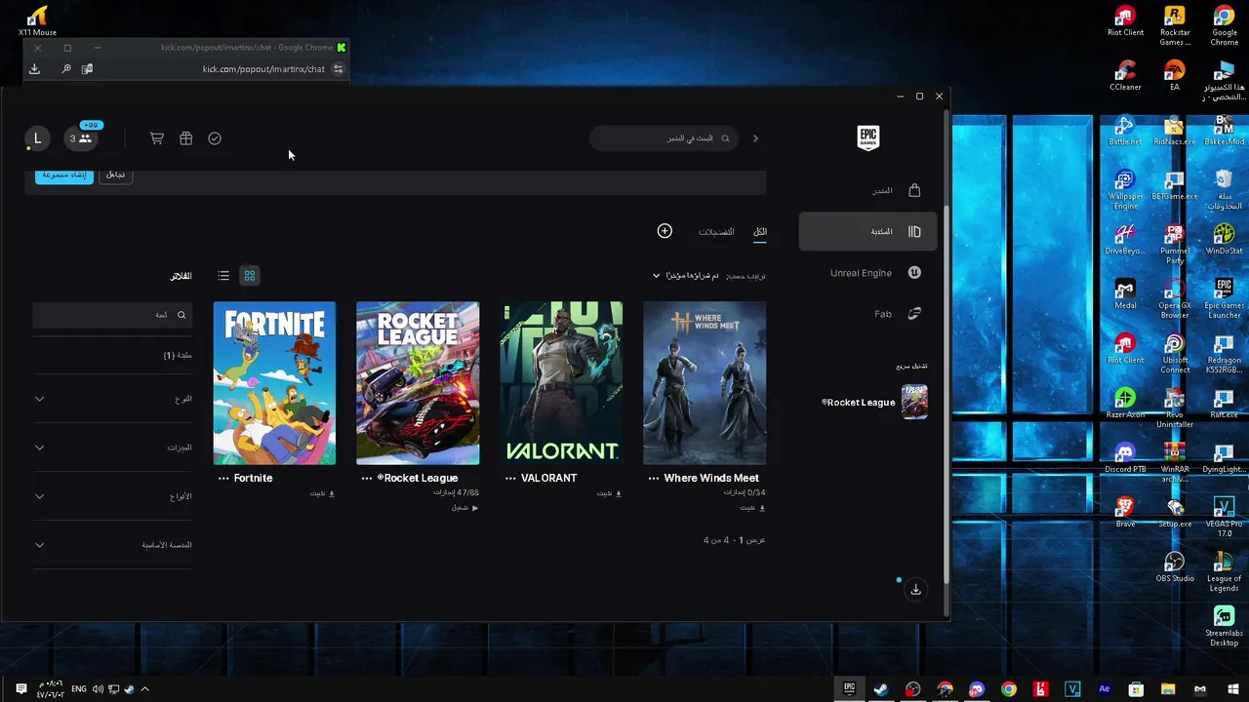Open the VALORANT cover thumbnail
The image size is (1249, 702).
[x=561, y=383]
